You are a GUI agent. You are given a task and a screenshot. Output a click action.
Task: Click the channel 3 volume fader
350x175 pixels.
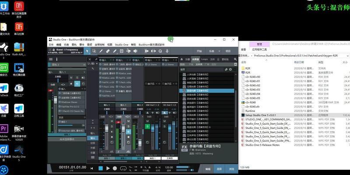point(140,142)
